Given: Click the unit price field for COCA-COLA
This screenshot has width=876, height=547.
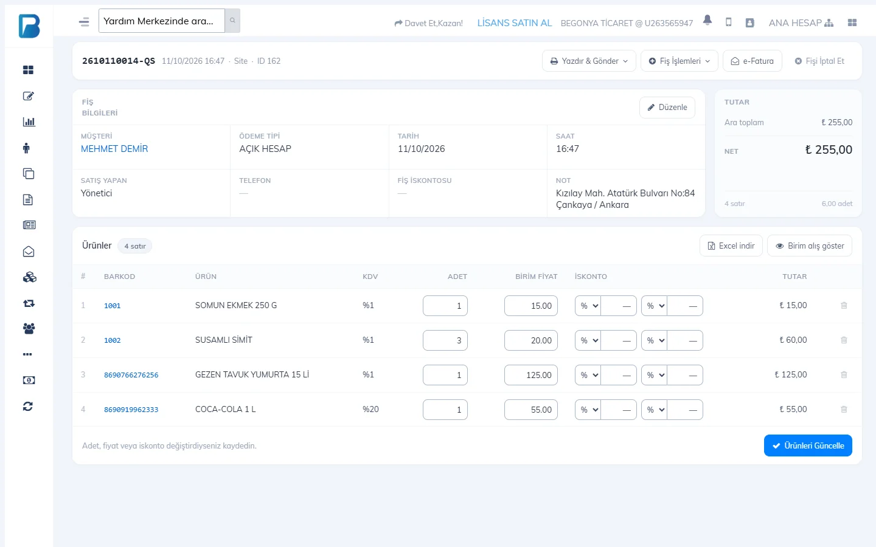Looking at the screenshot, I should pyautogui.click(x=531, y=410).
